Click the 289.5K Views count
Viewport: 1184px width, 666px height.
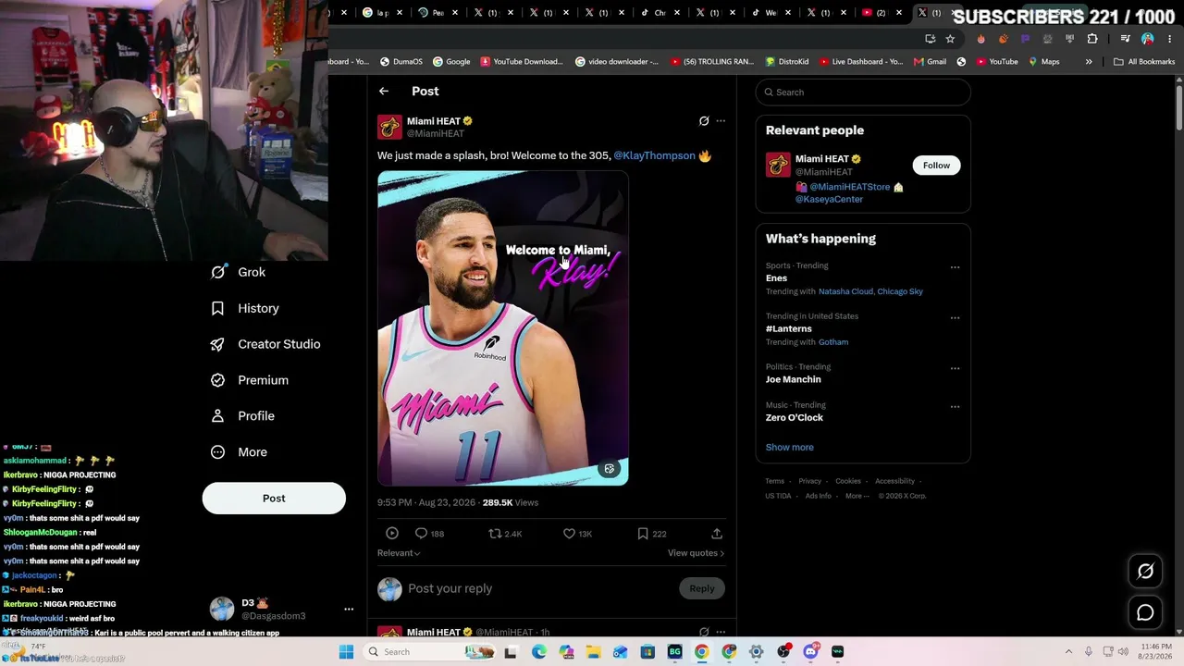(511, 502)
